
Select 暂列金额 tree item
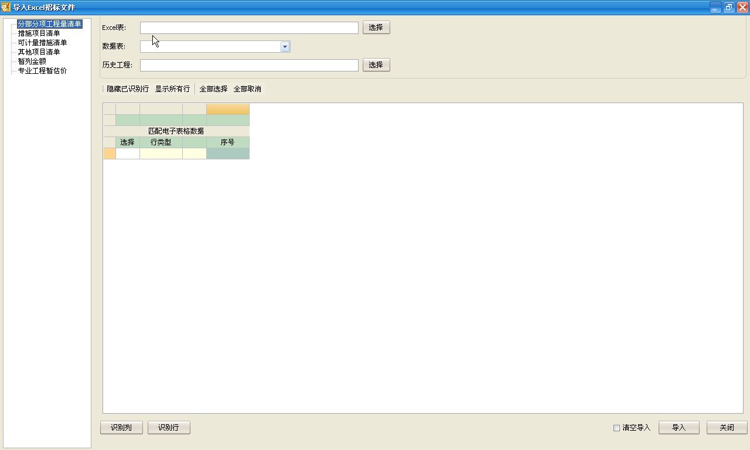click(x=32, y=62)
